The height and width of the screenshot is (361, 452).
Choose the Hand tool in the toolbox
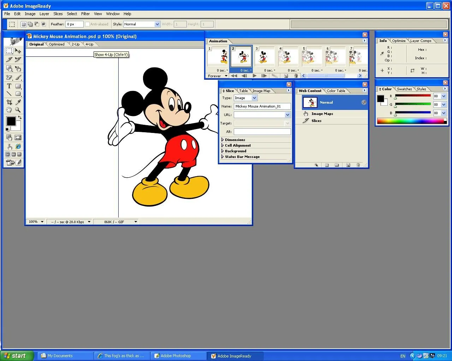pos(9,110)
